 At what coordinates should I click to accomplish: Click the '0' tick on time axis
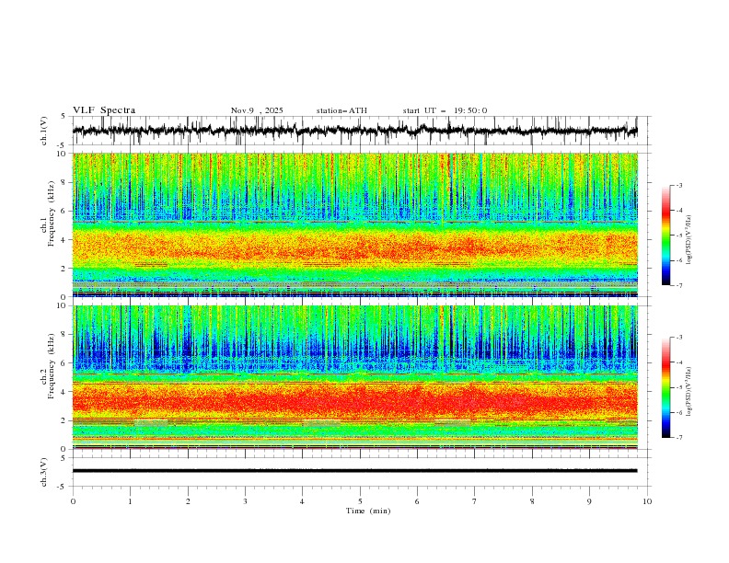click(73, 501)
